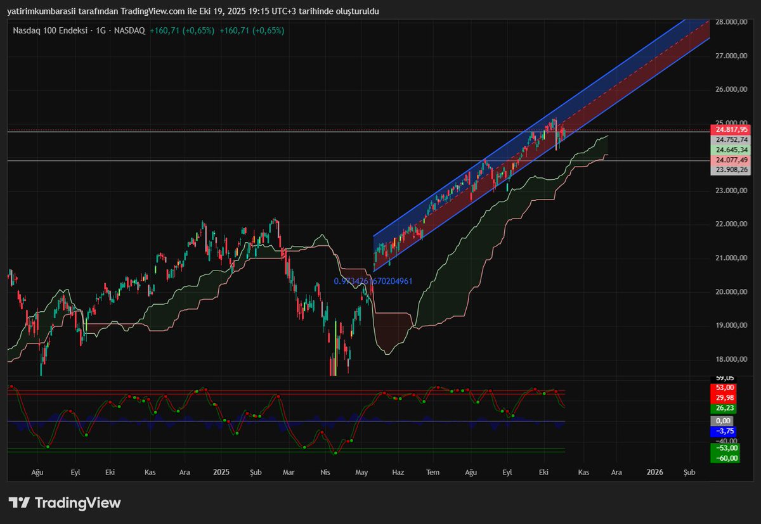761x524 pixels.
Task: Click the green -53,00 indicator label
Action: [x=725, y=447]
